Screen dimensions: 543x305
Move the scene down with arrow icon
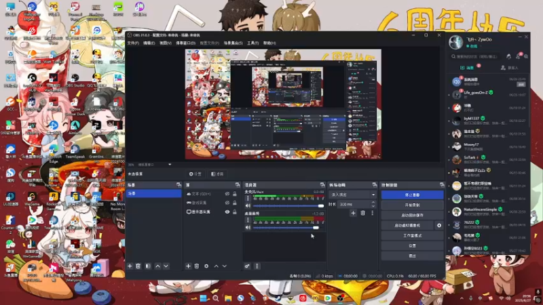pos(166,266)
